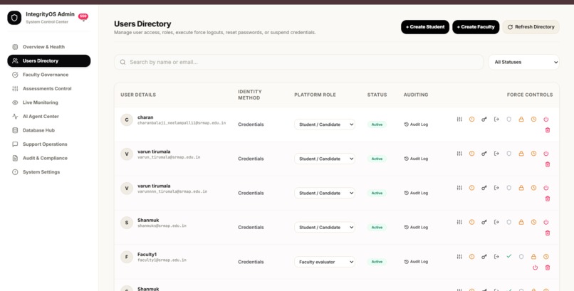Click the orange alert circle icon for charan

click(x=472, y=120)
